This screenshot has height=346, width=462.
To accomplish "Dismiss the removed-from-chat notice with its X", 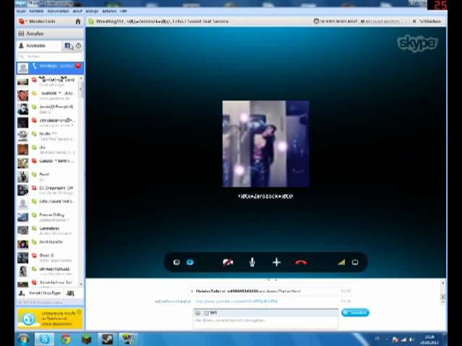I will (x=192, y=291).
